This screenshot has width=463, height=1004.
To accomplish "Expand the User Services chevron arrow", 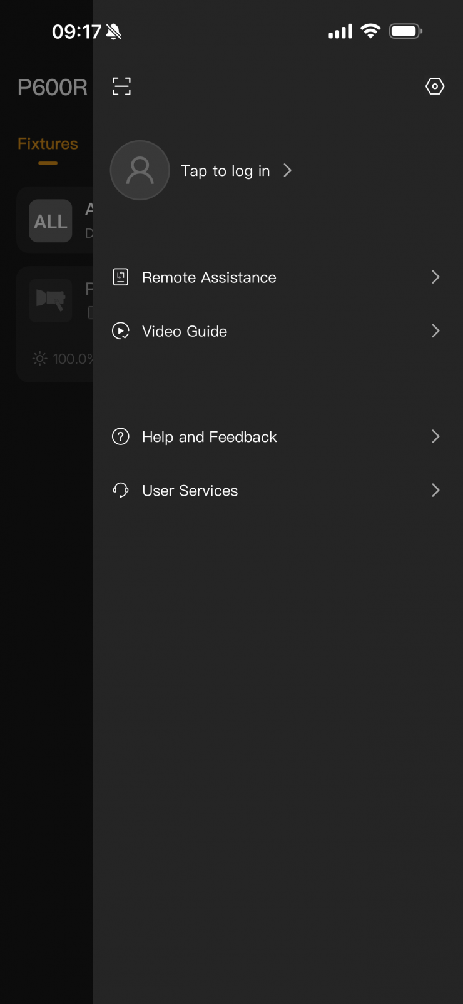I will click(x=435, y=490).
